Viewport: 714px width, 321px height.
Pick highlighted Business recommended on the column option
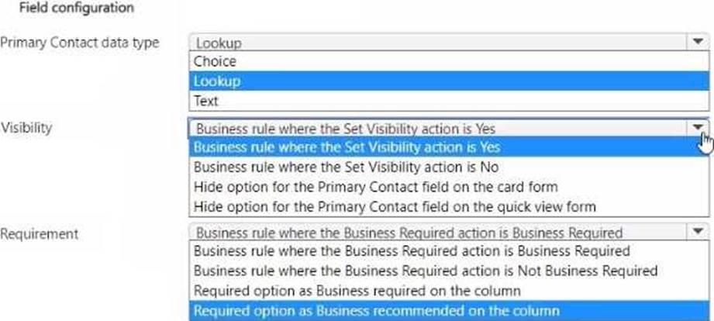click(376, 312)
